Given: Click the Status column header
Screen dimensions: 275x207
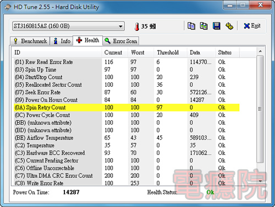Looking at the screenshot, I should tap(227, 53).
